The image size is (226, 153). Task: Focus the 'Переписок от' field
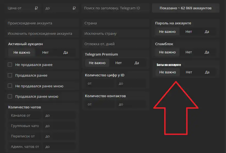pos(25,136)
